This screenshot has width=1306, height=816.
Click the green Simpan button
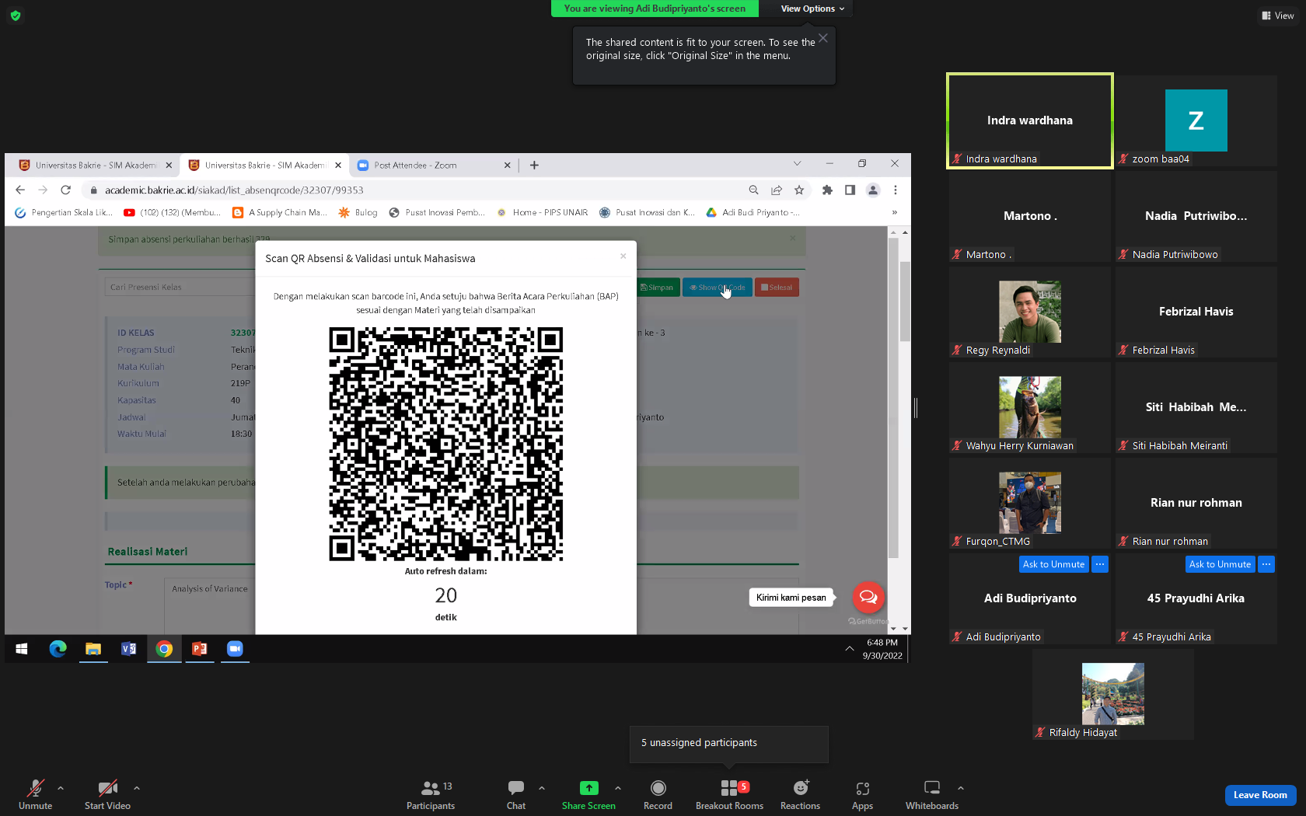pos(658,288)
